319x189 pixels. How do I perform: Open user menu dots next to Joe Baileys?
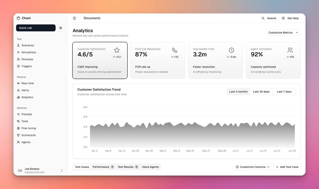point(62,171)
